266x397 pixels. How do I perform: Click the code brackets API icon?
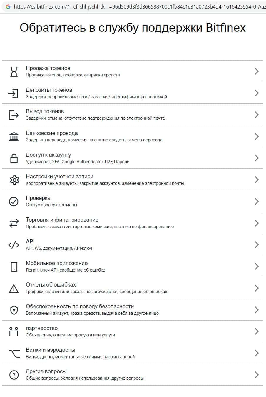coord(14,245)
